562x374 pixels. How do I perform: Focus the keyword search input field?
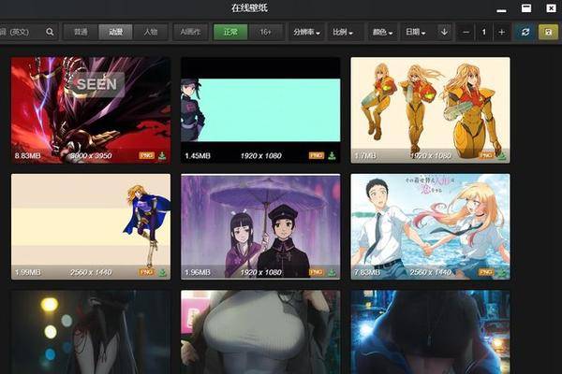21,32
